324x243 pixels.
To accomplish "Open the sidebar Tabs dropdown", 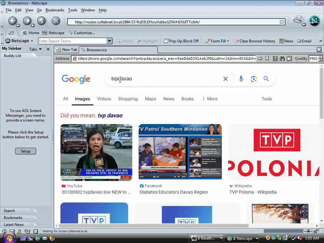I will [35, 49].
